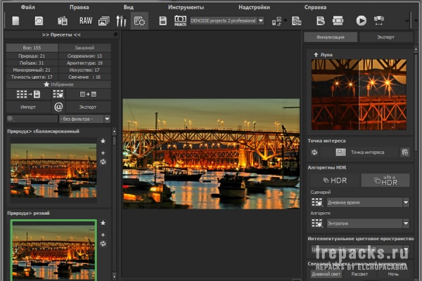Open the Справка menu
This screenshot has height=281, width=422.
click(x=315, y=7)
